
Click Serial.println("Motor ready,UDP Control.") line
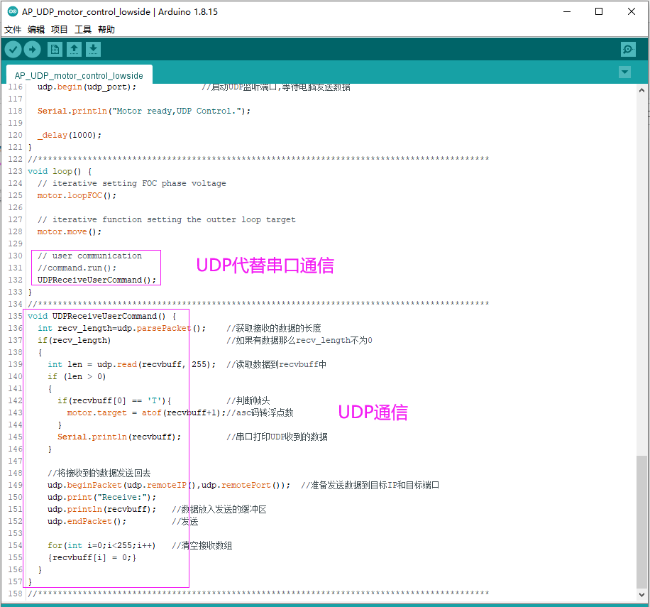(144, 111)
